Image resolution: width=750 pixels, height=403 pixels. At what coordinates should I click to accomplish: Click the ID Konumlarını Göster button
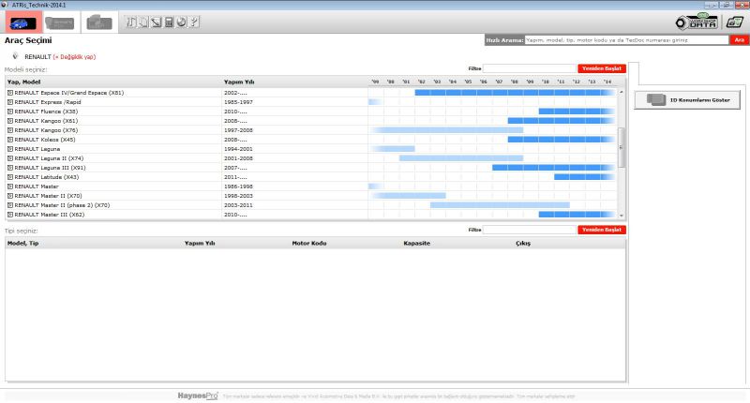coord(687,100)
